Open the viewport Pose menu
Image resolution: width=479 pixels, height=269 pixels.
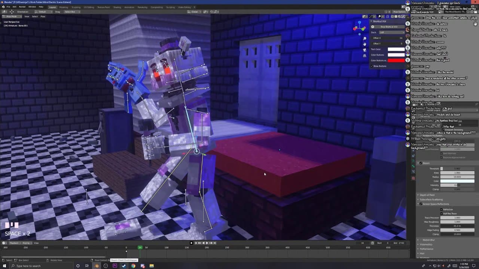pos(43,16)
